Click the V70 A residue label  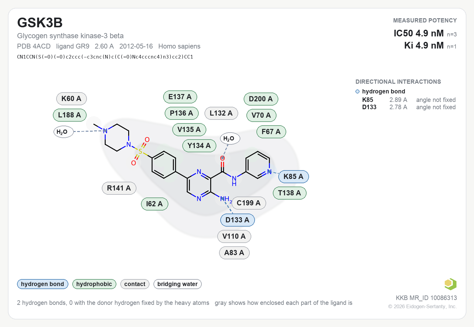point(261,115)
